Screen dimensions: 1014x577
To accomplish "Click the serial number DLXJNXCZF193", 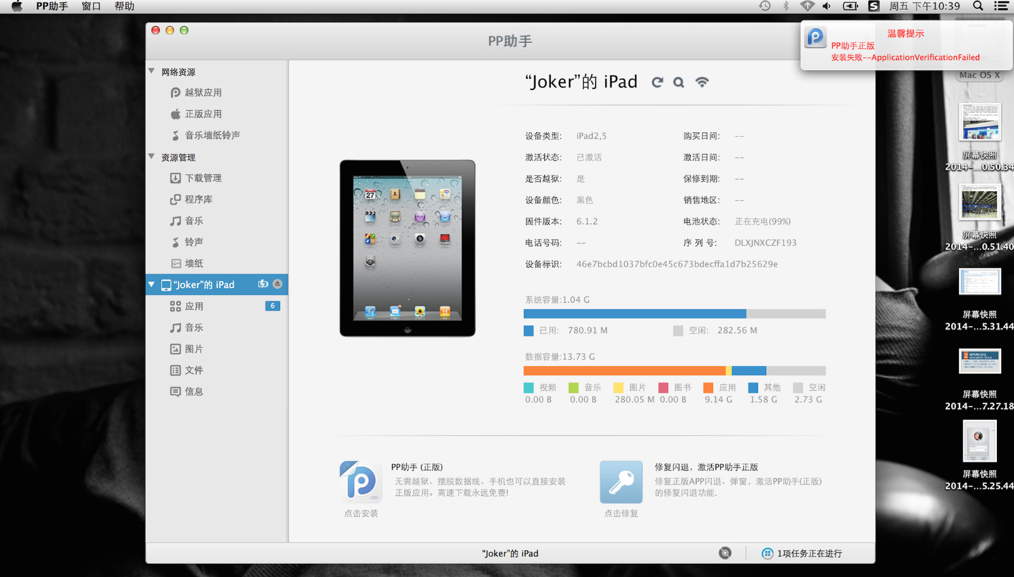I will click(x=766, y=243).
